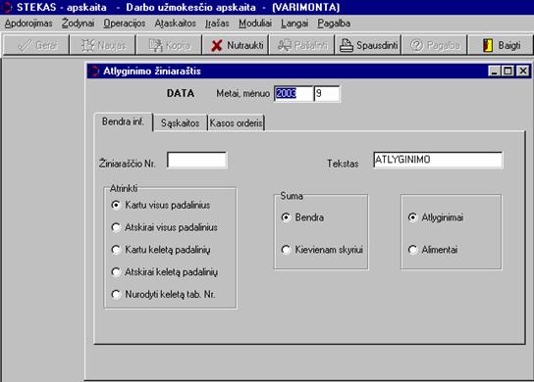
Task: Click the year field showing 2003
Action: (294, 93)
